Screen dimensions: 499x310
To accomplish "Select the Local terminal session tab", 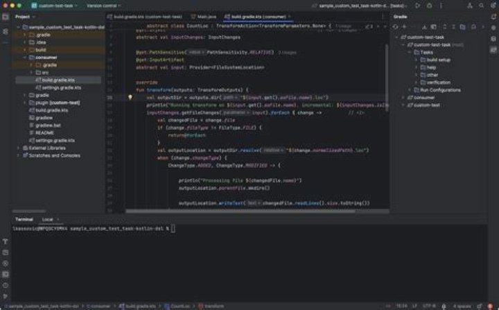I will [x=47, y=220].
